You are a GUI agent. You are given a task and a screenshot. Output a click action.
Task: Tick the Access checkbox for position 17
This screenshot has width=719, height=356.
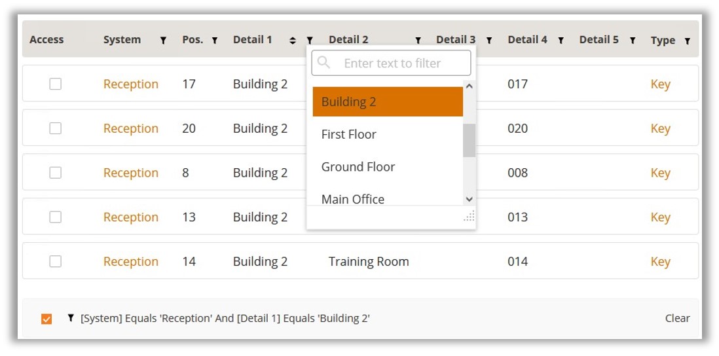[56, 84]
